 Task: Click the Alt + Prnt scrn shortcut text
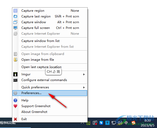(x=68, y=22)
